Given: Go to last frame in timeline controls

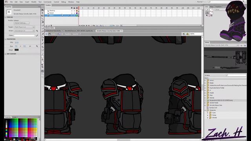Looking at the screenshot, I should 89,25.
